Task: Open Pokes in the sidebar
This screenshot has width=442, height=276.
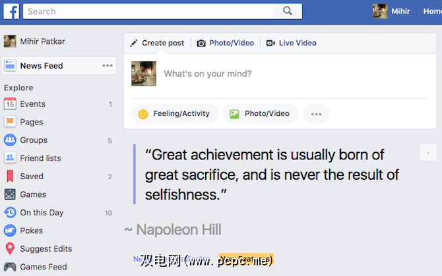Action: coord(32,231)
